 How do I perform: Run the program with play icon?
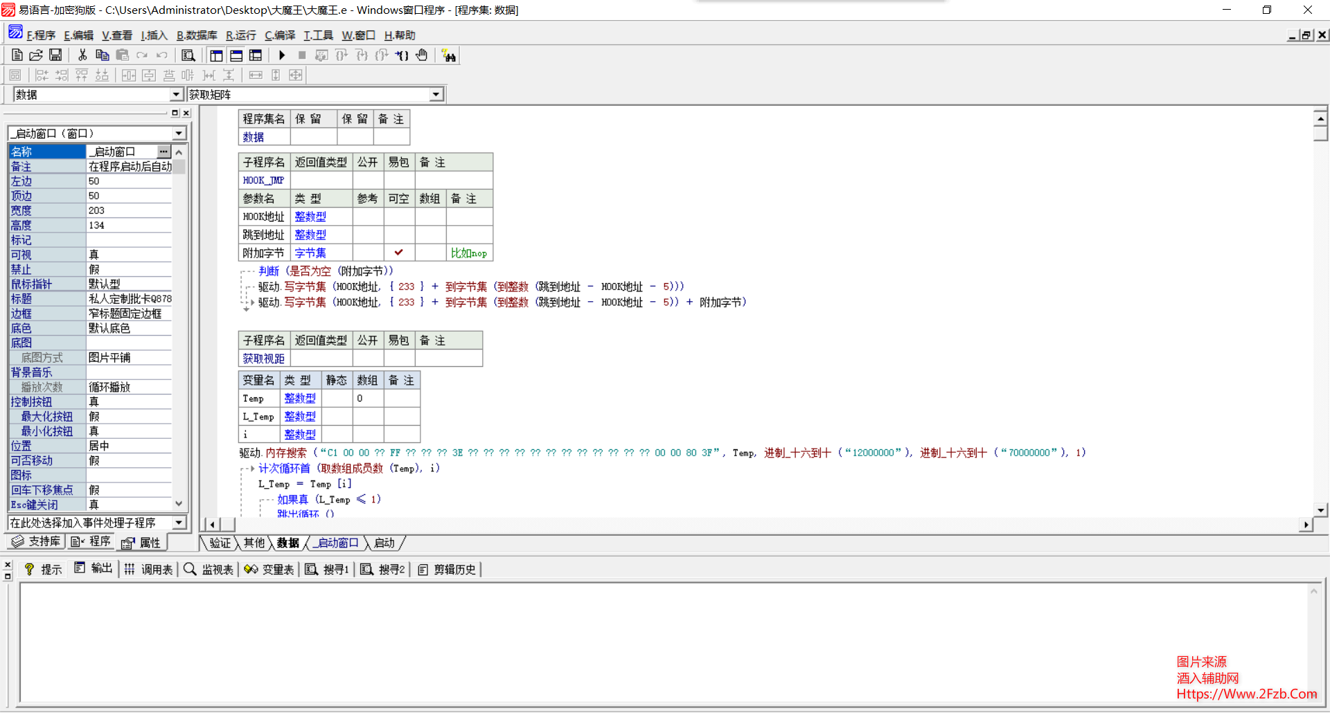[282, 55]
